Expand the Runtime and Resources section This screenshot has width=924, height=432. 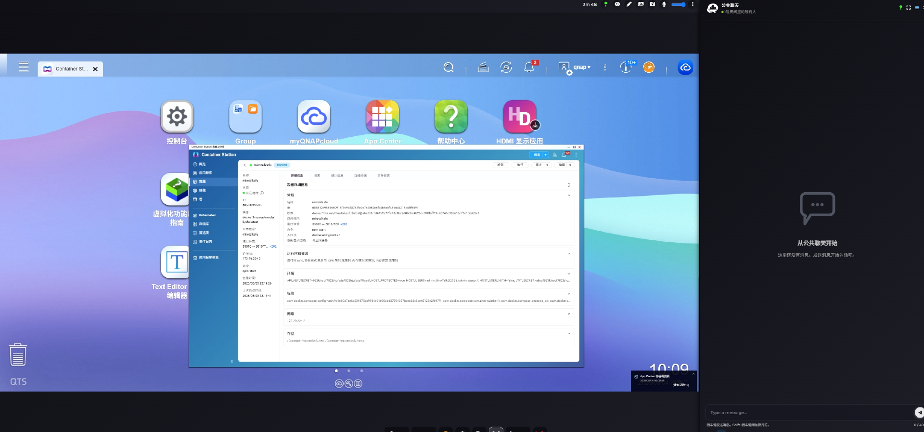(568, 254)
